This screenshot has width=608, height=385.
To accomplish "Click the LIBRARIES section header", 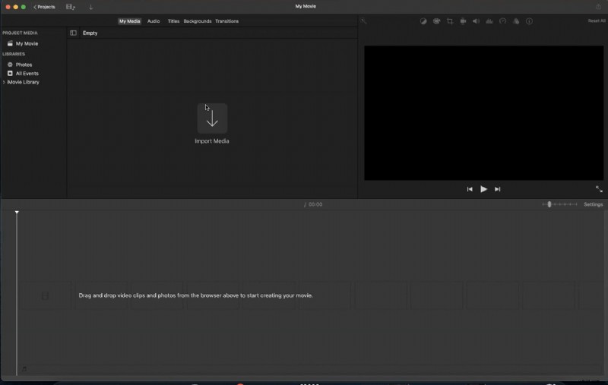I will pyautogui.click(x=14, y=54).
